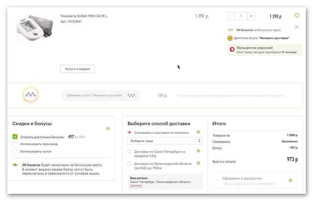Select delivery по Санкт-Петербургу в пределах КАД
313x201 pixels.
pos(130,151)
